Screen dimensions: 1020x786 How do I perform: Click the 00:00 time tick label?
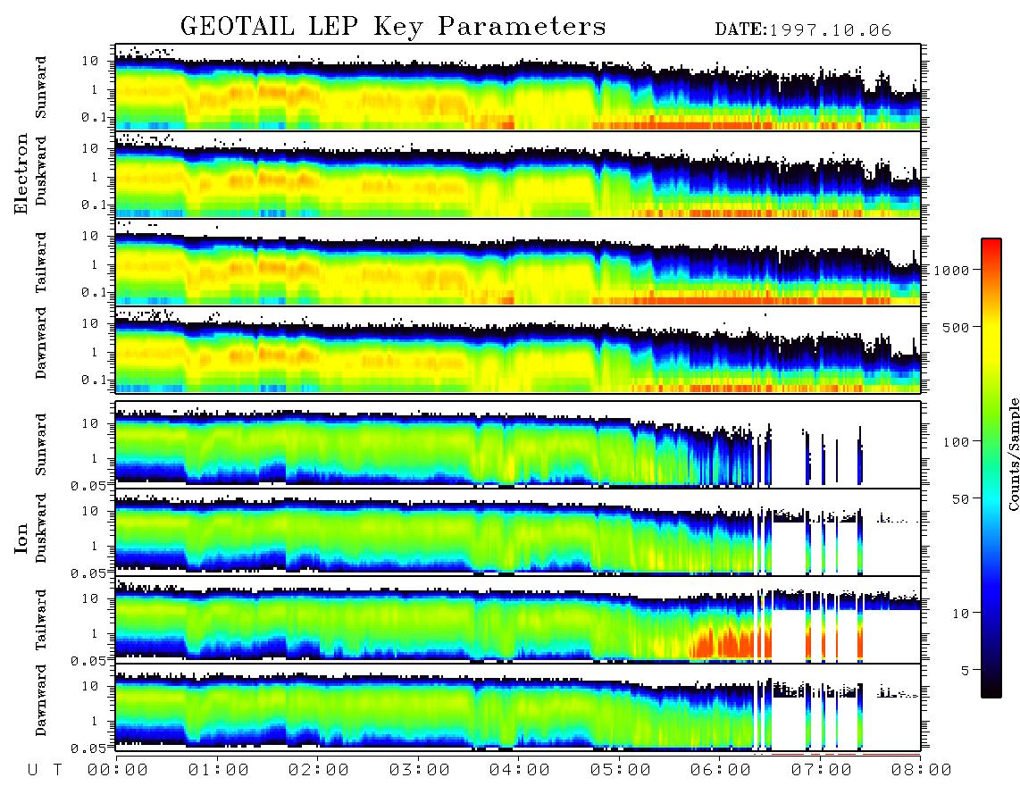click(118, 770)
